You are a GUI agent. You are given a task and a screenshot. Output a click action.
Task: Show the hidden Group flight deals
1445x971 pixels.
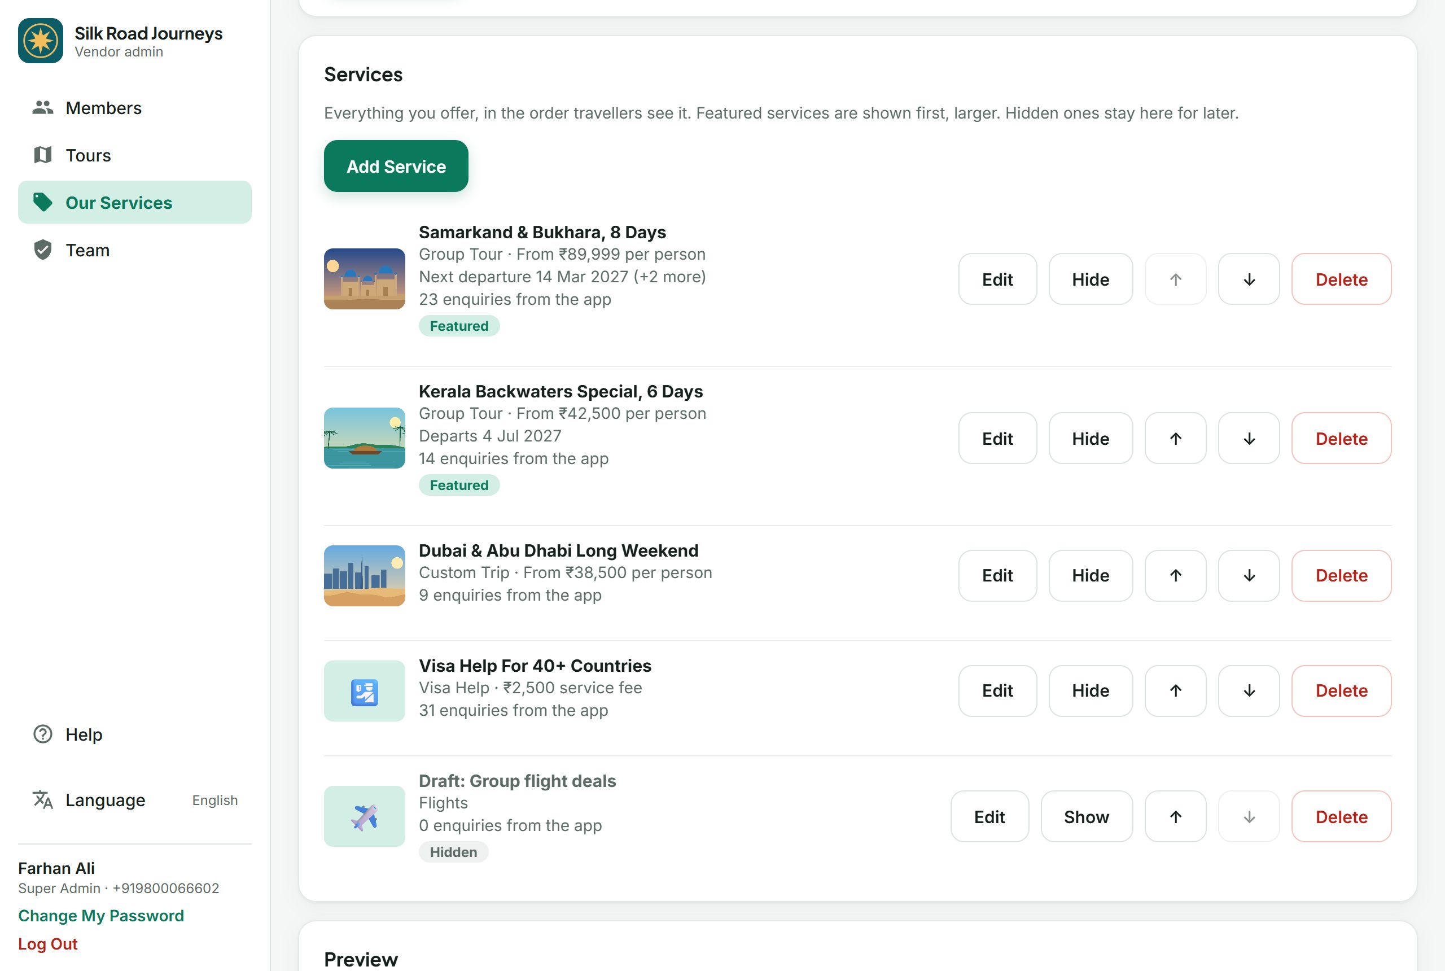click(x=1087, y=816)
